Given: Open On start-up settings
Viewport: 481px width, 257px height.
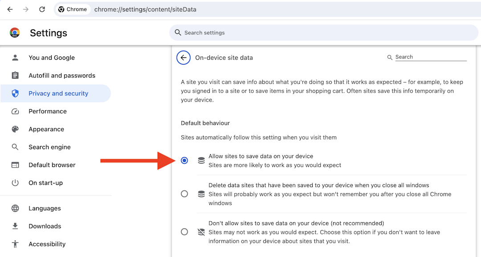Looking at the screenshot, I should pyautogui.click(x=45, y=183).
